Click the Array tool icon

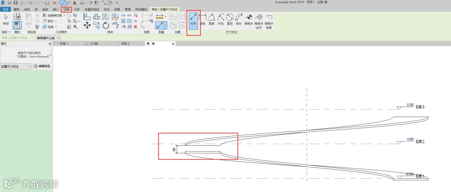pyautogui.click(x=123, y=21)
